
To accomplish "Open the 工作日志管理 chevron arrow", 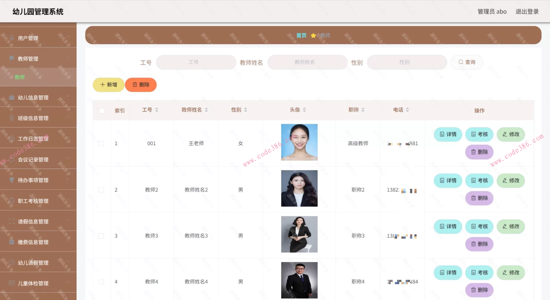I will click(x=68, y=138).
